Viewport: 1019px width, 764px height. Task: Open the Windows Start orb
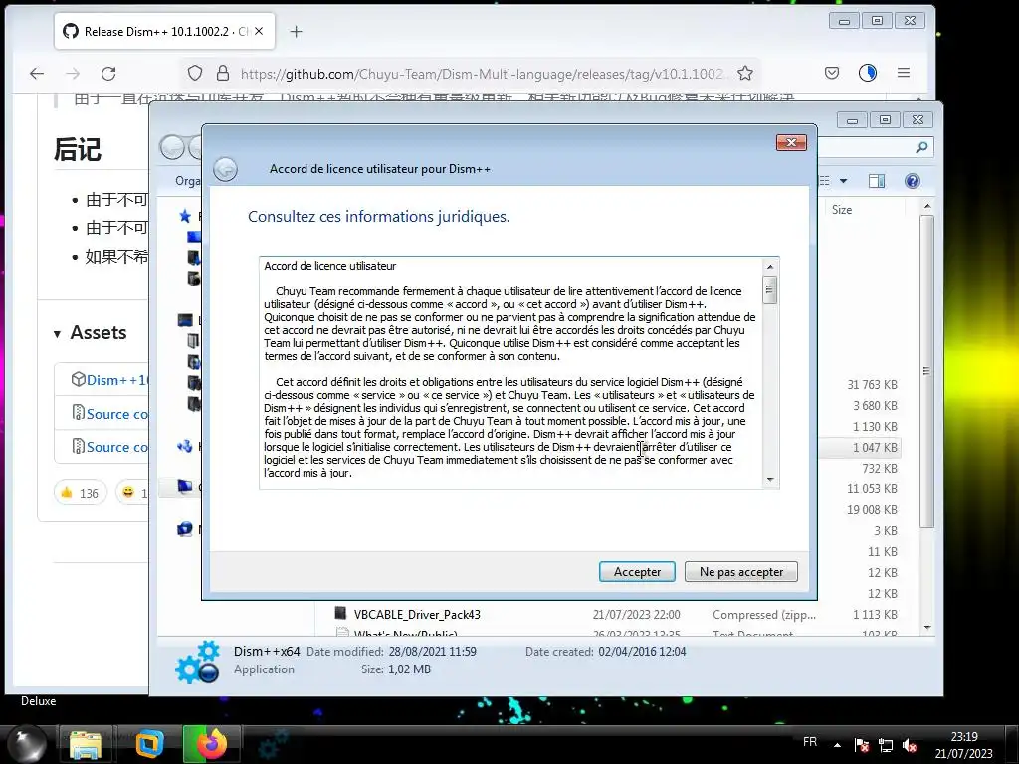coord(27,744)
